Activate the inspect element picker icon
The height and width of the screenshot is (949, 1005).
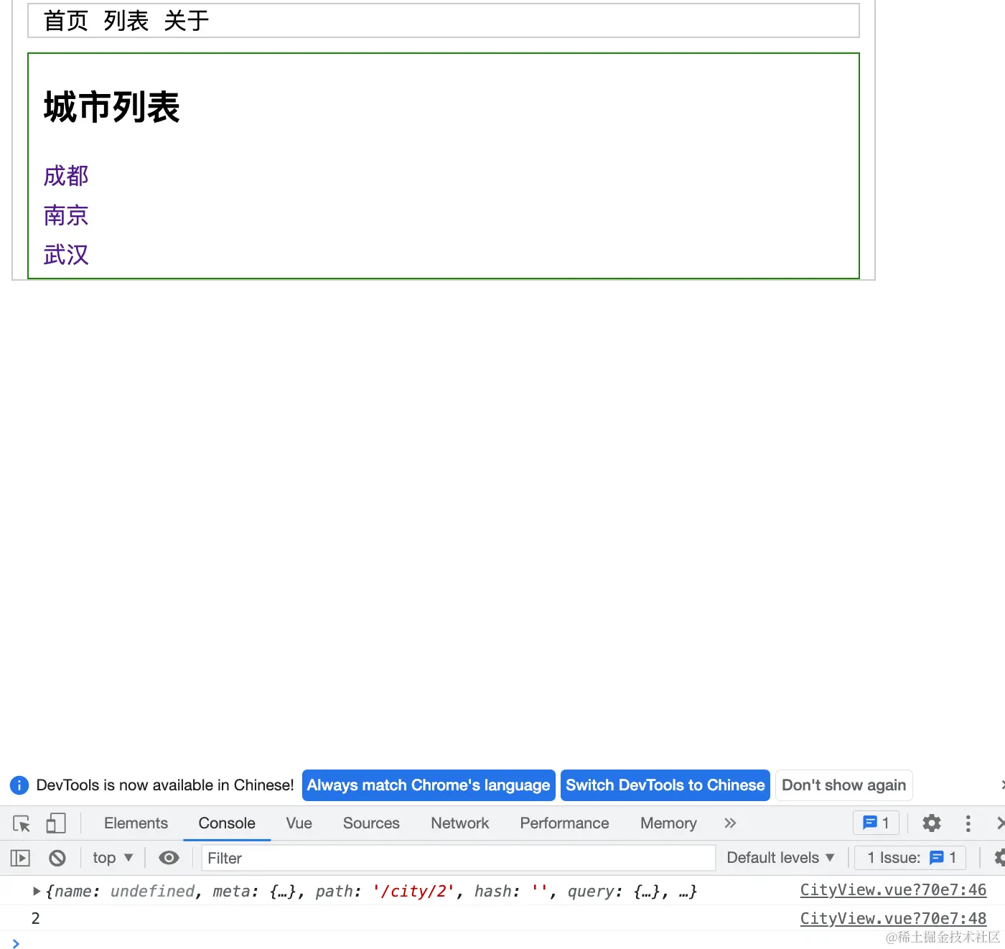(x=22, y=823)
